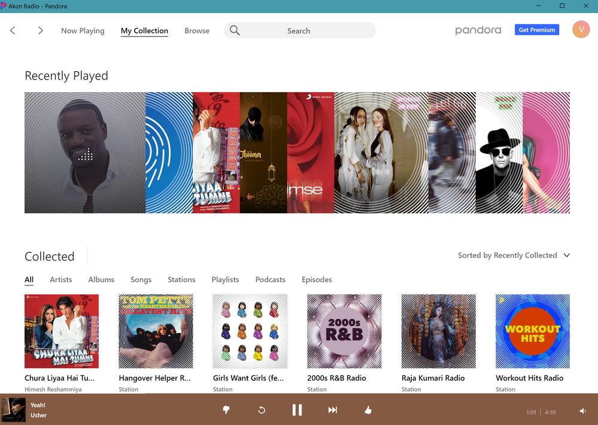
Task: Go back with the left arrow
Action: click(13, 31)
